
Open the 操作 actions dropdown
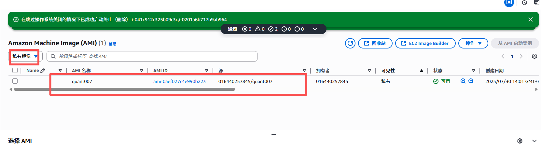(473, 43)
